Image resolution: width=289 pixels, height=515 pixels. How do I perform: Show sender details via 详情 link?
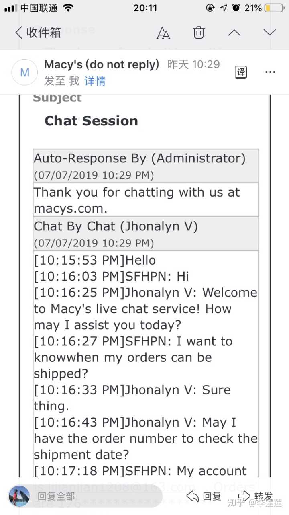95,81
